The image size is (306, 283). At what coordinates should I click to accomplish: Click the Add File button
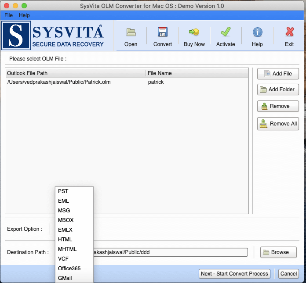point(278,74)
